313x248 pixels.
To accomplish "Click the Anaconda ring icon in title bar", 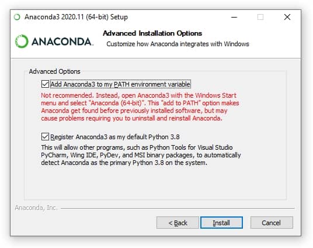I will tap(17, 17).
